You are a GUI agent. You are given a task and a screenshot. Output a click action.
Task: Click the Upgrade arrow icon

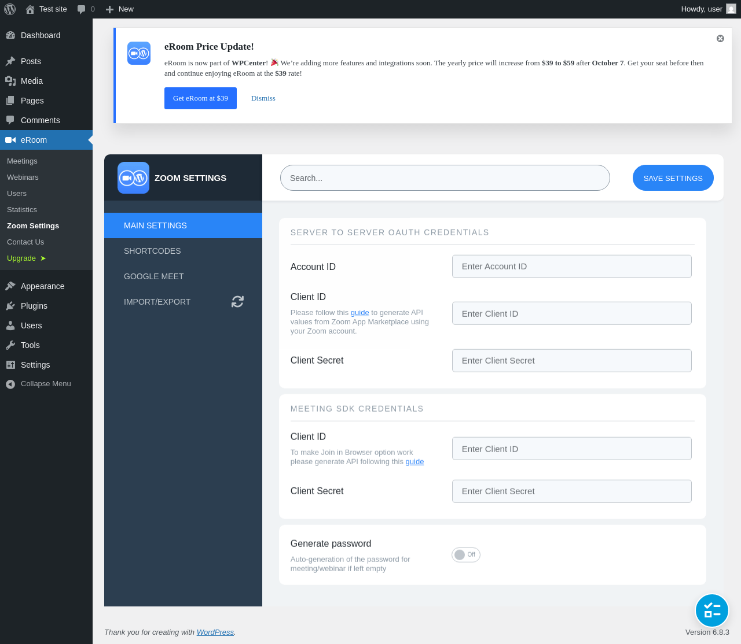pos(43,258)
